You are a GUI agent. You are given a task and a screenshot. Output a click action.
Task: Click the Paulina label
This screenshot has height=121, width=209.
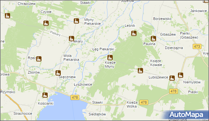pyautogui.click(x=149, y=44)
